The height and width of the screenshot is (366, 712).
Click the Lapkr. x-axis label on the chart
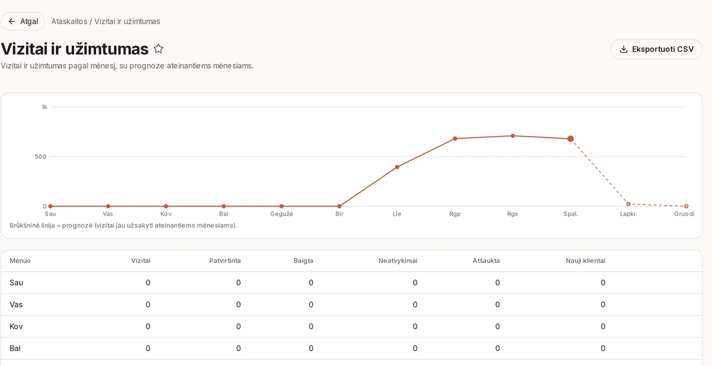pos(628,214)
